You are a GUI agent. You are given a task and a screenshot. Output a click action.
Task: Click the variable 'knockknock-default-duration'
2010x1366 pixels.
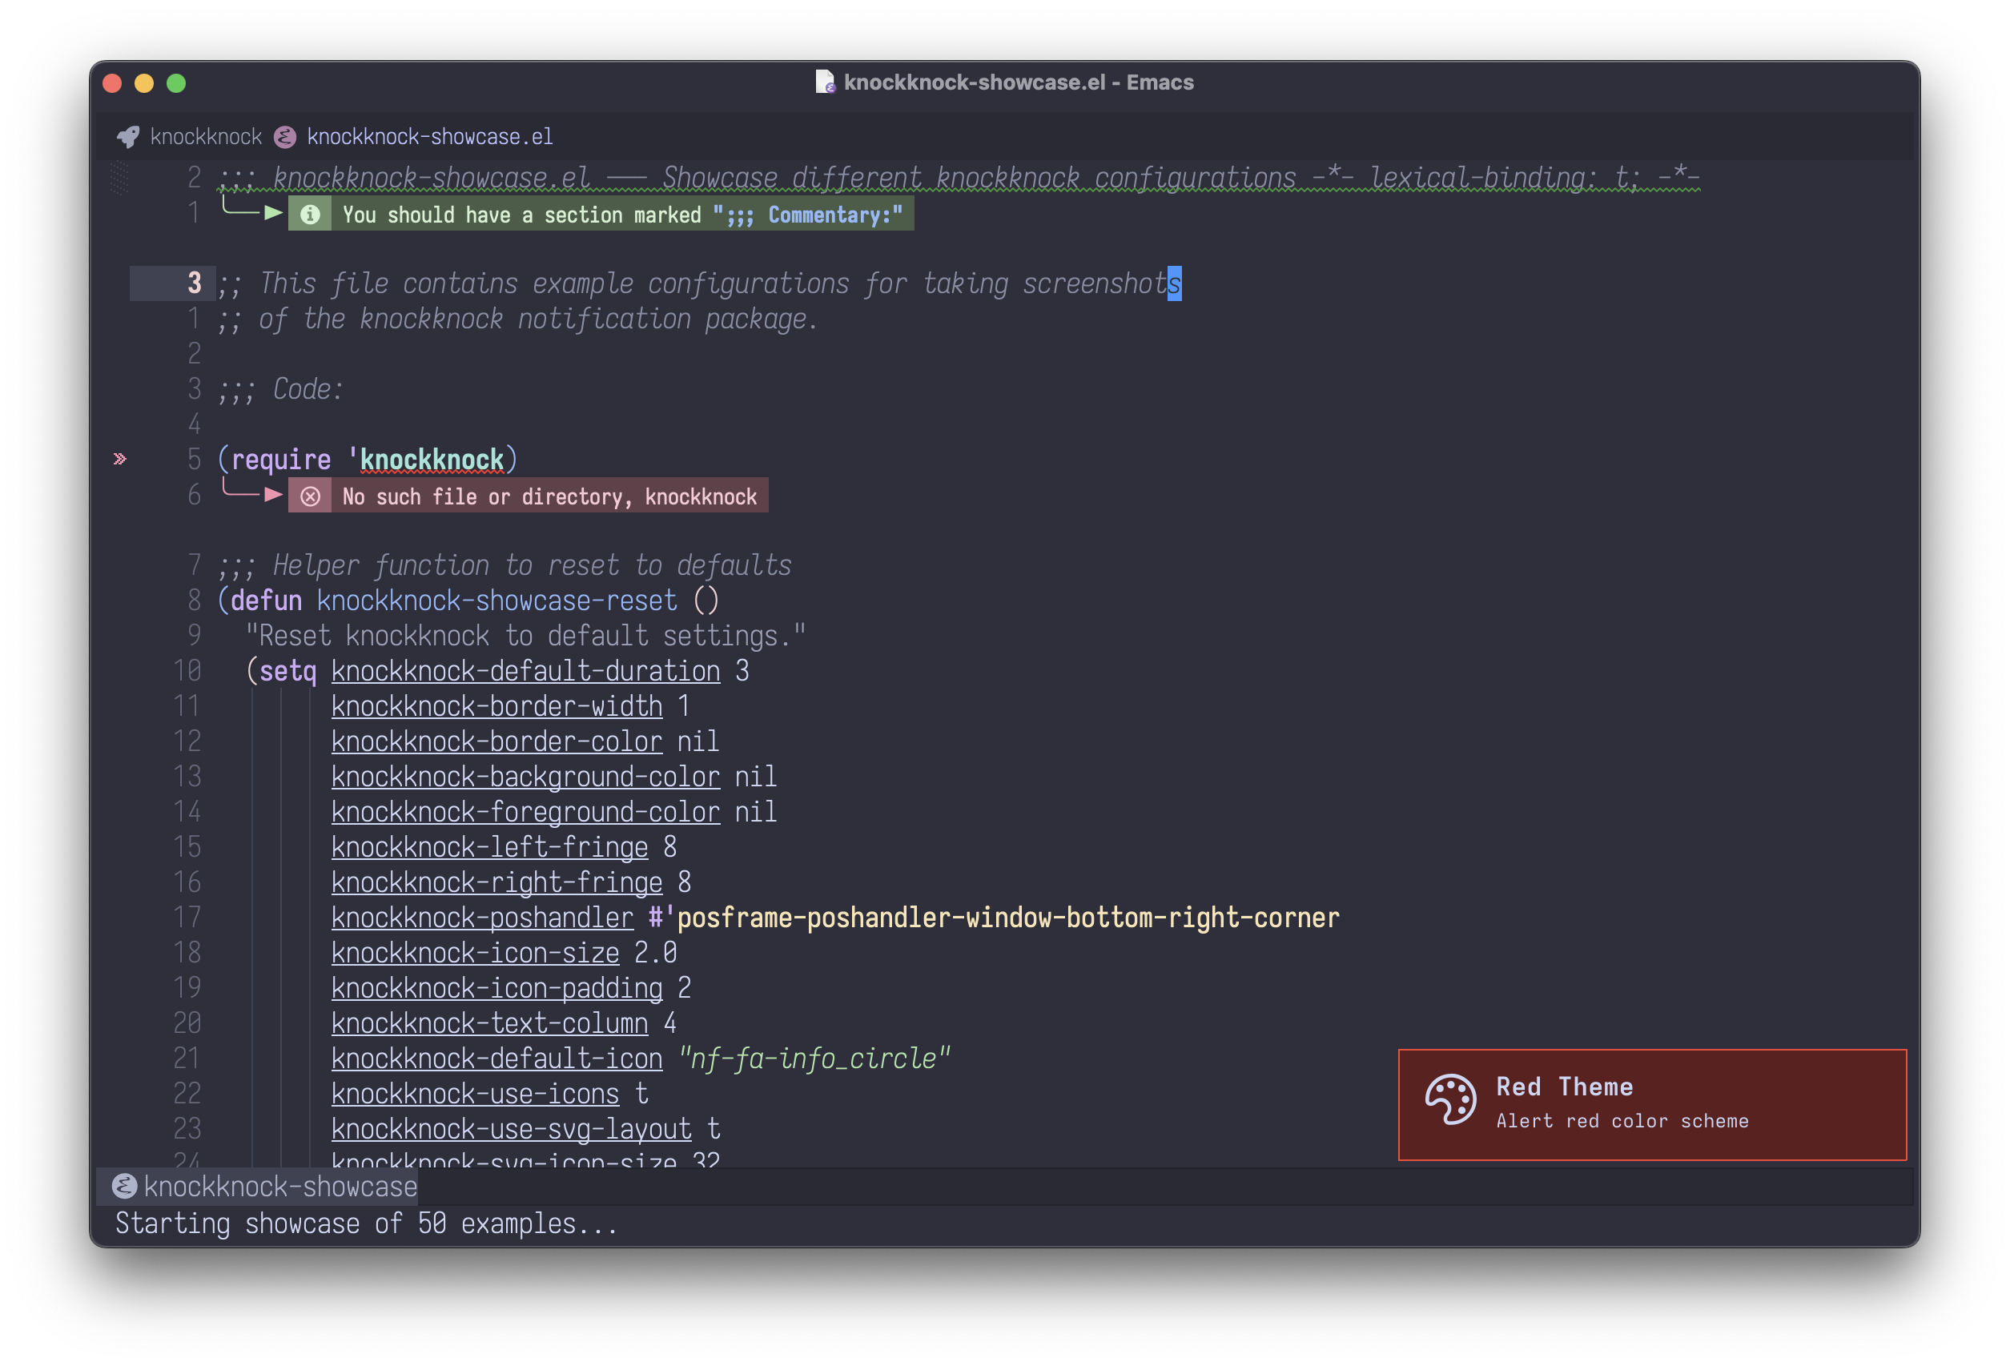(525, 671)
